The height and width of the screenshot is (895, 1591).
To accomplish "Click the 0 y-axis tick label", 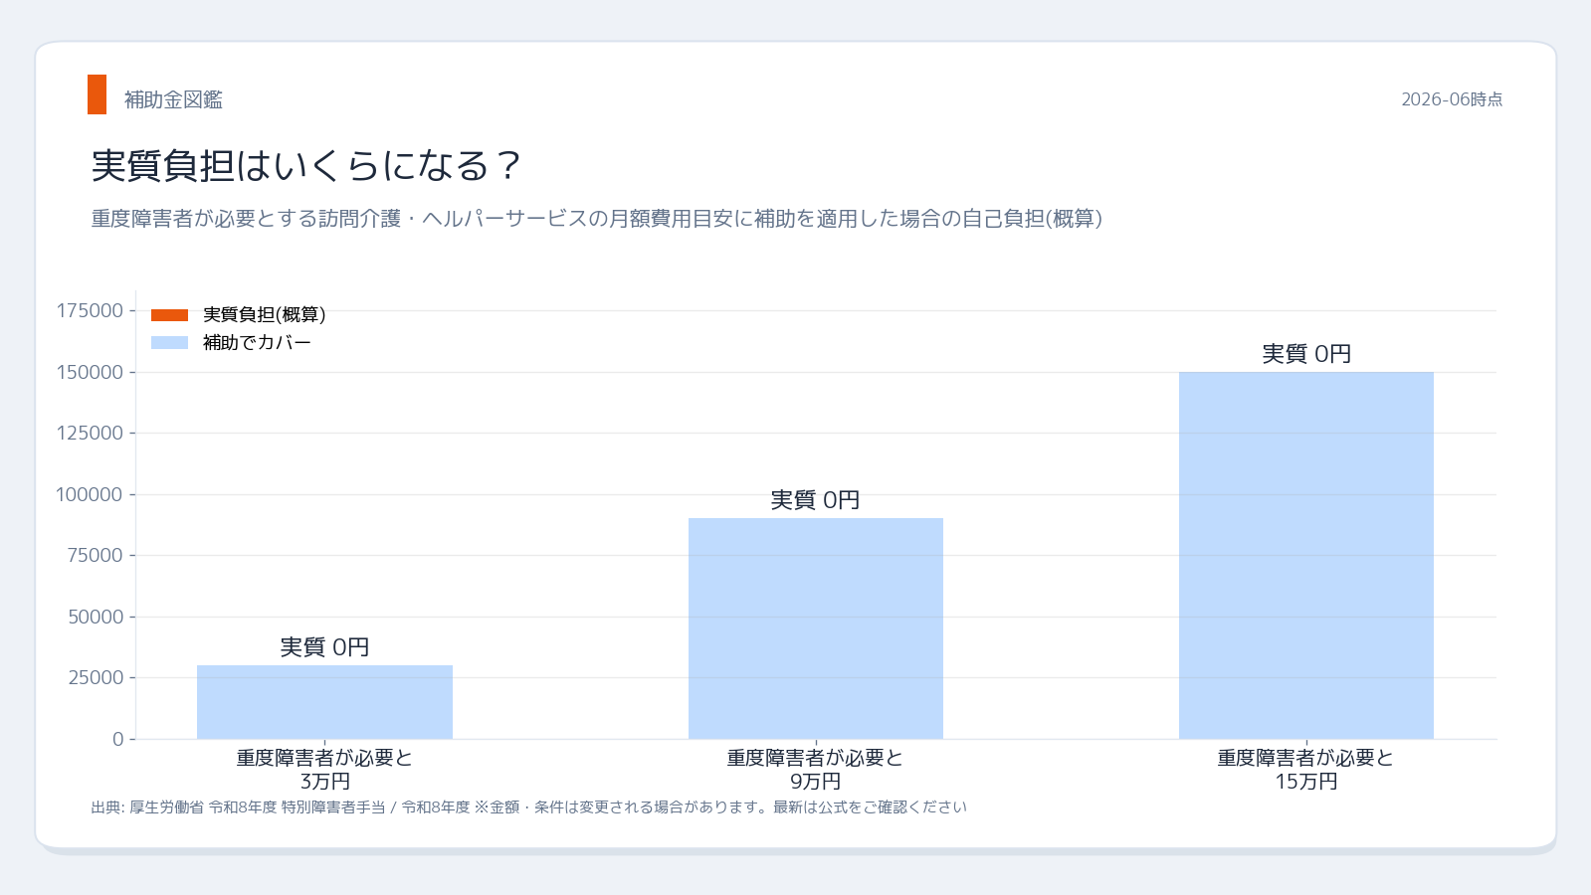I will tap(118, 739).
